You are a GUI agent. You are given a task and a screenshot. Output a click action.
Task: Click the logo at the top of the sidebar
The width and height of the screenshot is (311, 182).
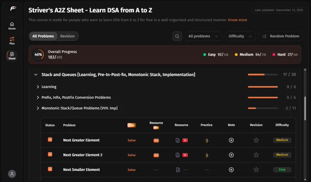13,9
